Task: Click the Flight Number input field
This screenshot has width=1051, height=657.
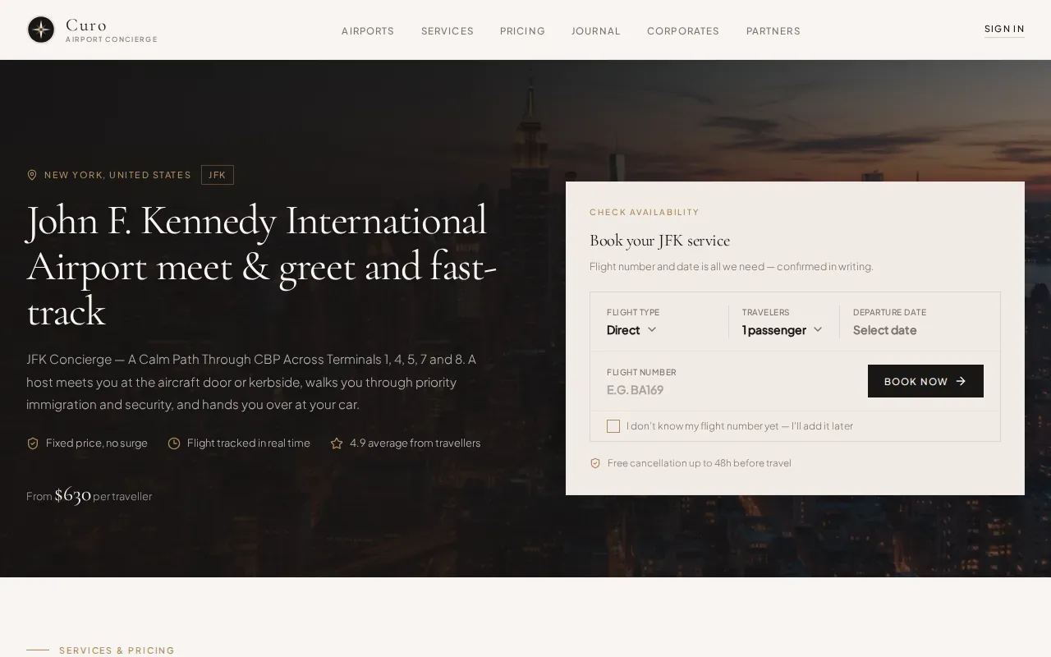Action: (729, 390)
